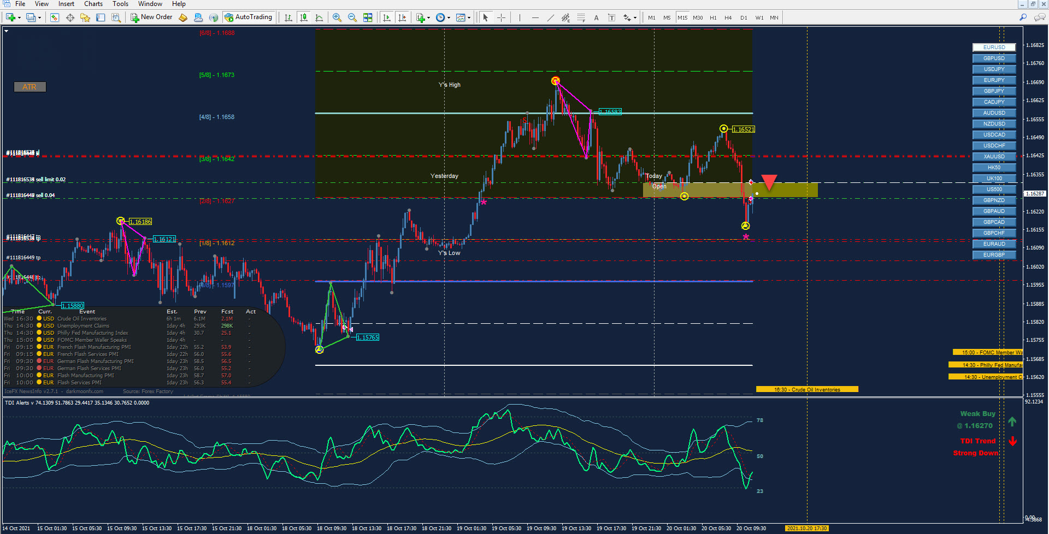This screenshot has width=1049, height=534.
Task: Switch chart to line chart mode
Action: pyautogui.click(x=319, y=17)
